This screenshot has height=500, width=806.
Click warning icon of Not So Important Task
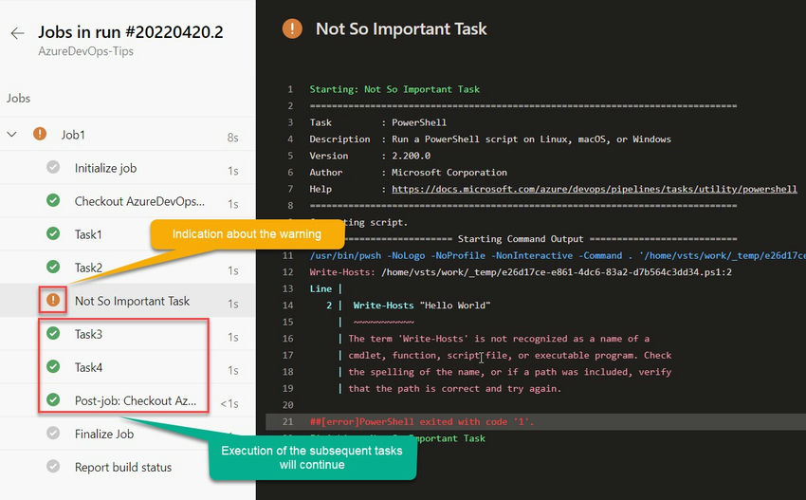pyautogui.click(x=53, y=300)
